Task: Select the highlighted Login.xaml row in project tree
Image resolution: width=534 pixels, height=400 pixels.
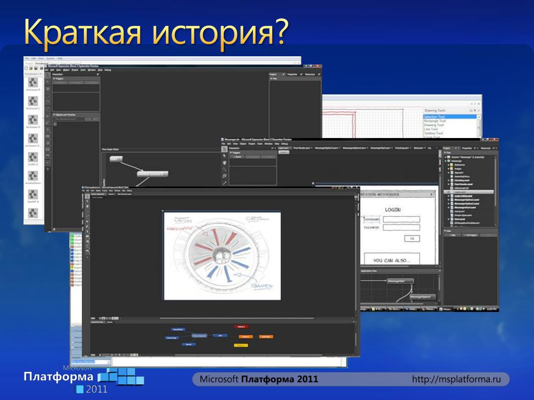Action: pos(470,192)
